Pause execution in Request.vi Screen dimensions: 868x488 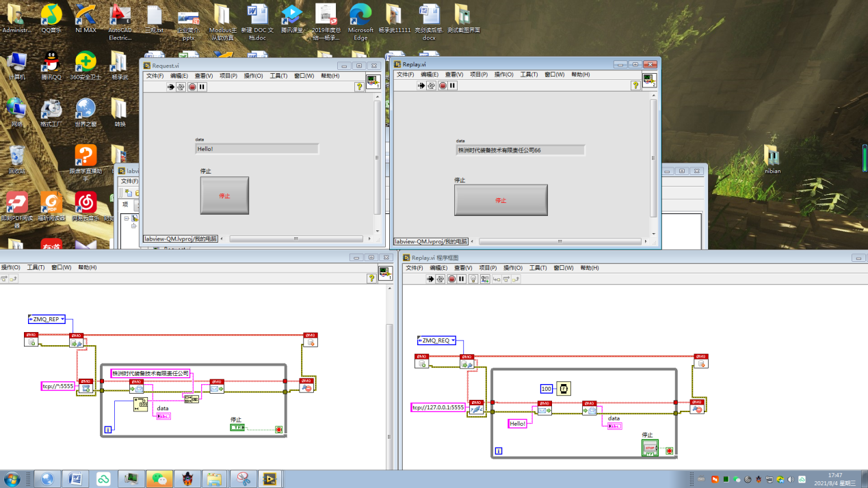point(202,87)
